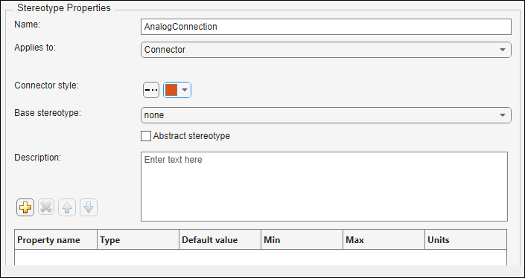This screenshot has height=278, width=525.
Task: Click the Connector style label
Action: click(46, 85)
